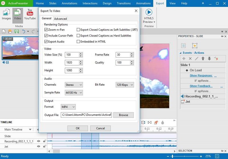Enable Export Closed Captions as Soft Subtitles
This screenshot has height=159, width=228.
click(x=78, y=30)
